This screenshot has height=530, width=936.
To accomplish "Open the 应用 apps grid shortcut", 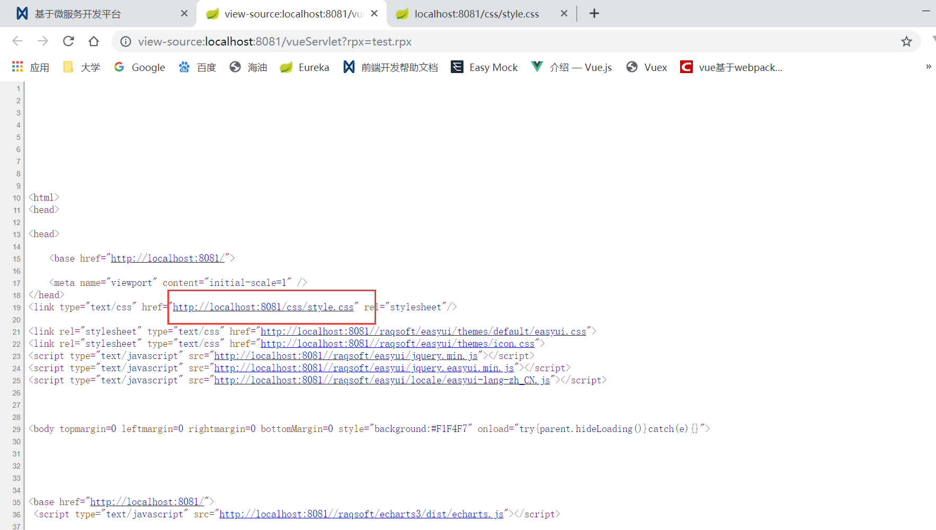I will [x=31, y=67].
